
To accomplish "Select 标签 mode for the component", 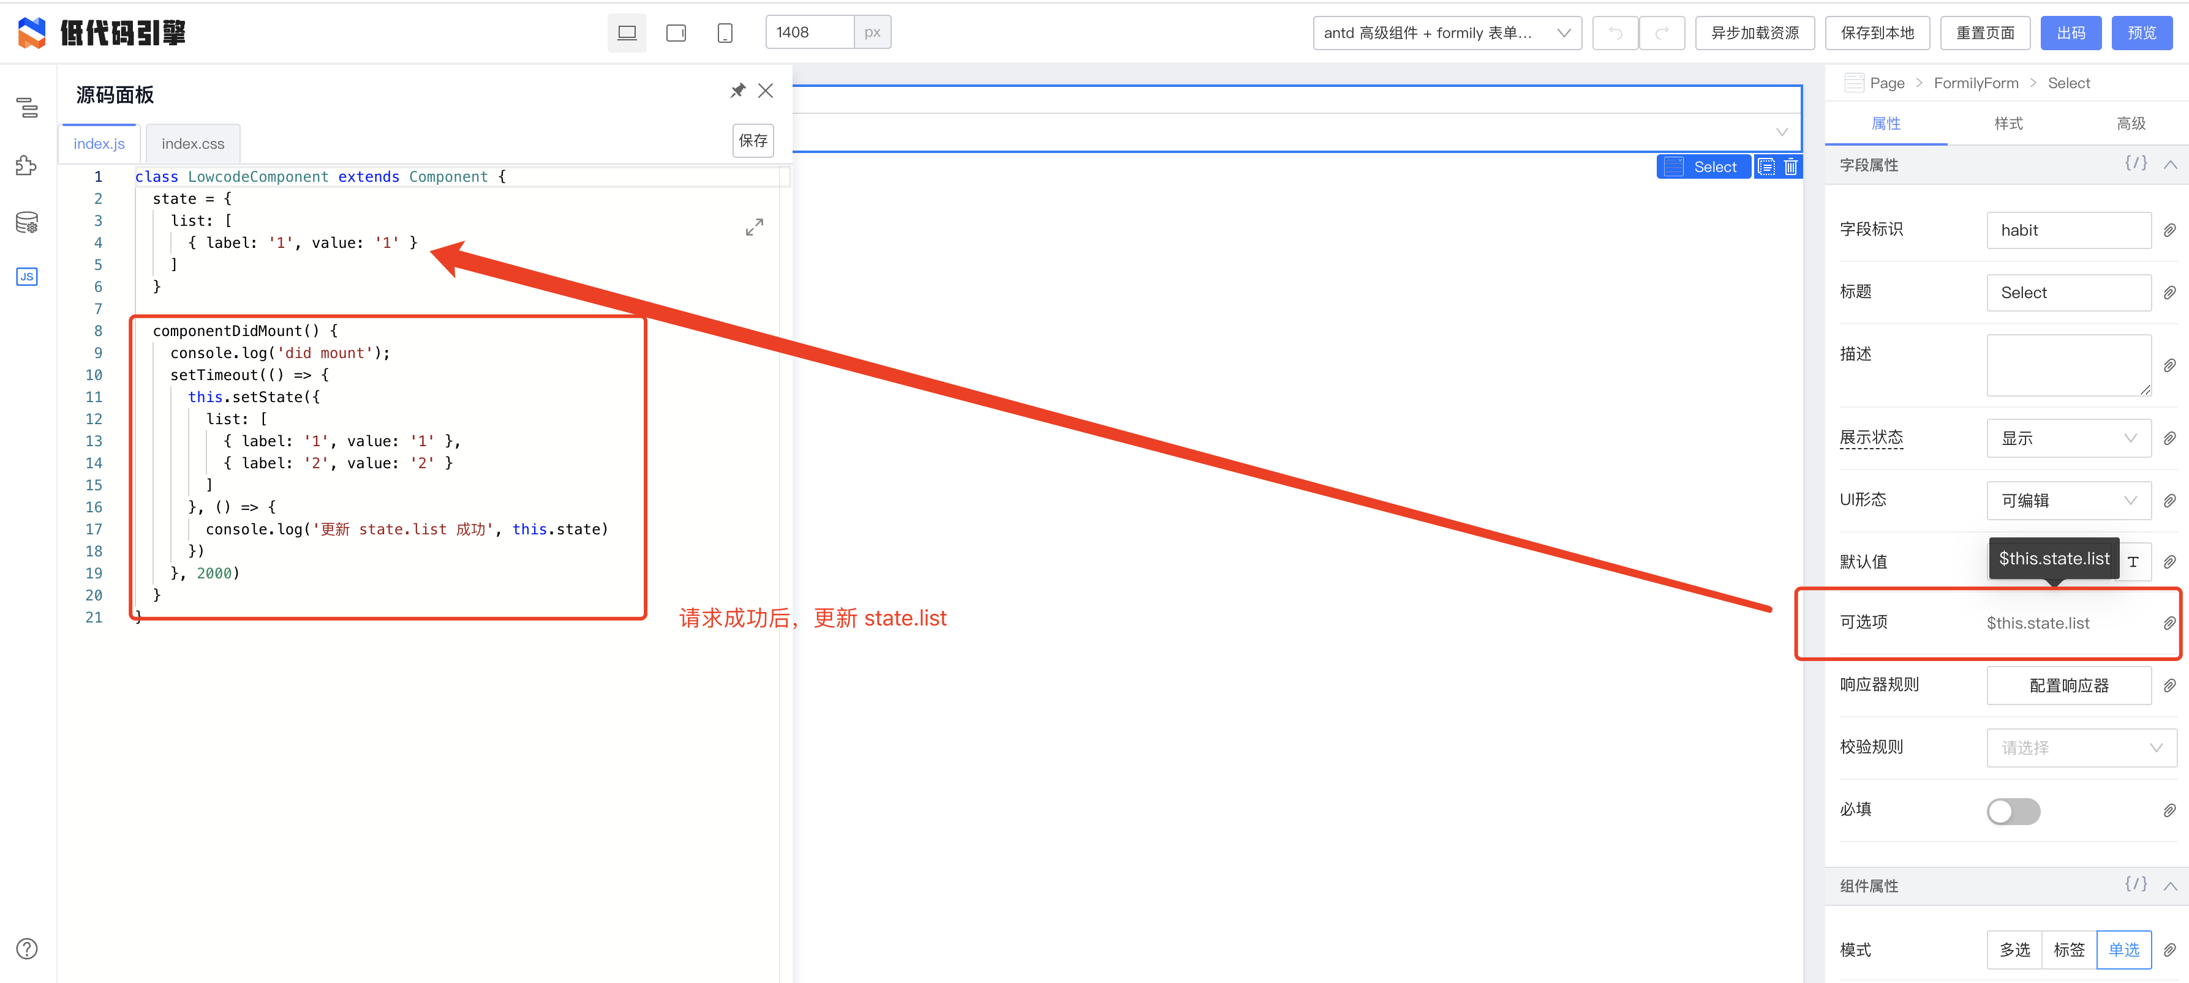I will click(2069, 949).
